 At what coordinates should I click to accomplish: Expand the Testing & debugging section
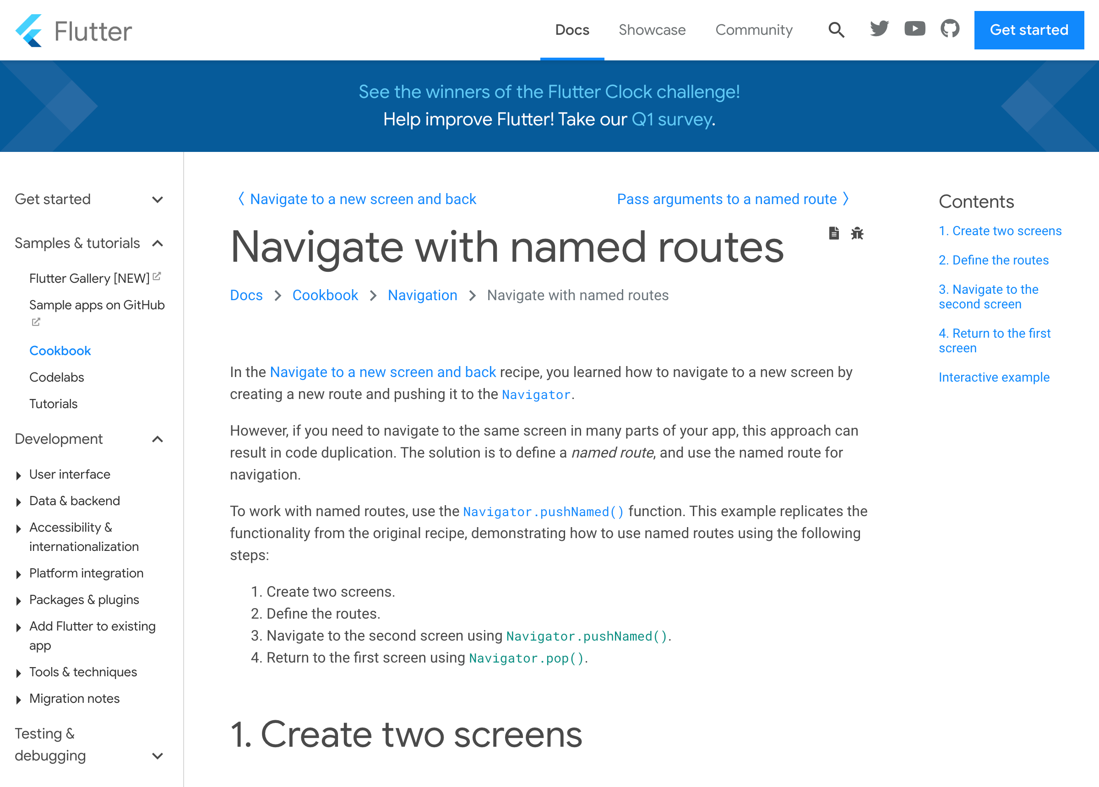click(x=158, y=755)
